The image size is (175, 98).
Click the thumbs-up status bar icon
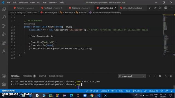(145, 91)
